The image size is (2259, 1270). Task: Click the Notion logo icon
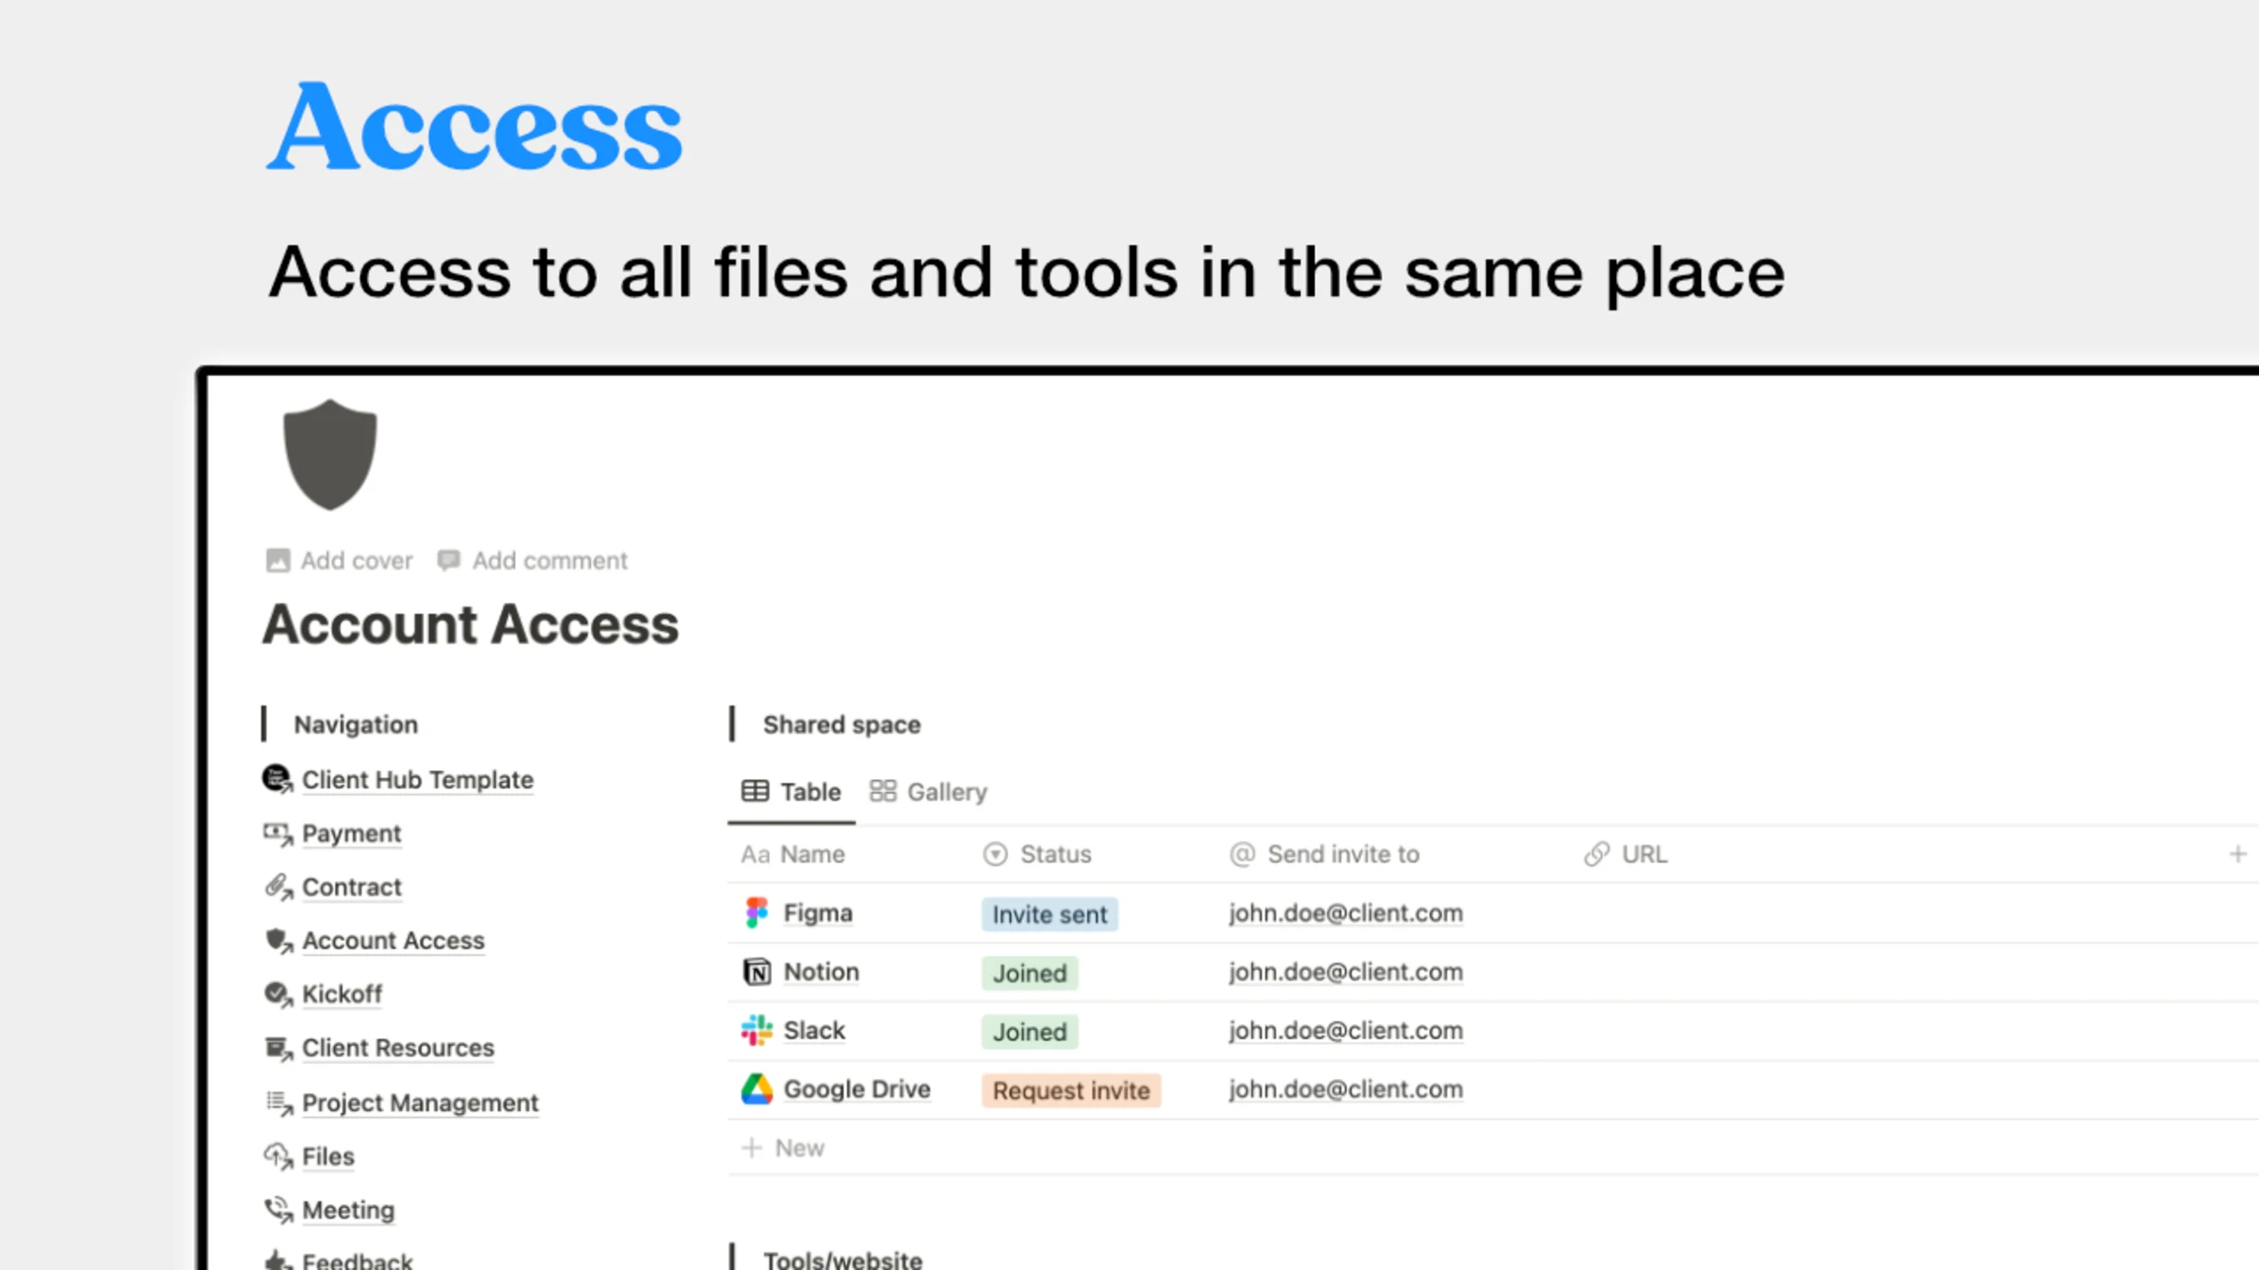(756, 972)
